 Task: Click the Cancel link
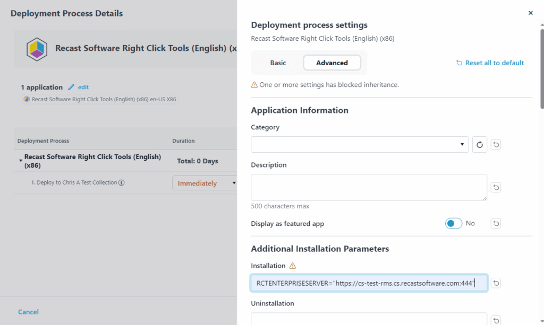pos(28,312)
